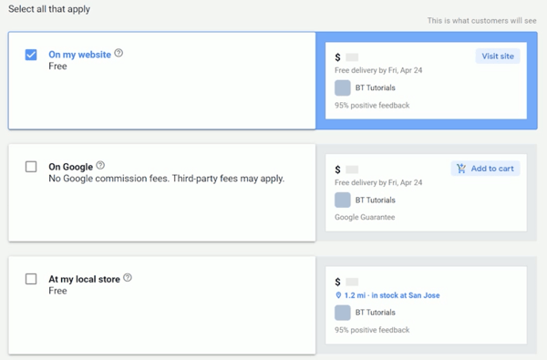Open help icon beside On my website
Screen dimensions: 547x360
(x=119, y=53)
